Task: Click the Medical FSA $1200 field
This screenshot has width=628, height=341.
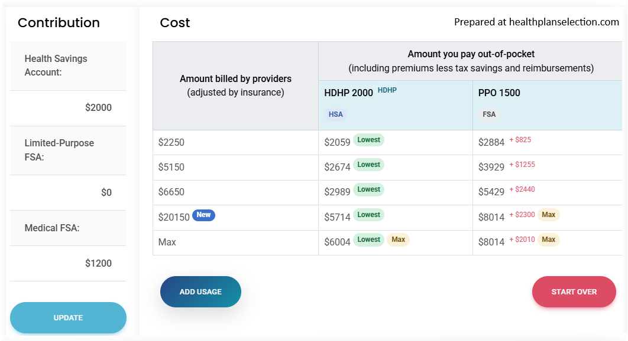Action: (68, 264)
